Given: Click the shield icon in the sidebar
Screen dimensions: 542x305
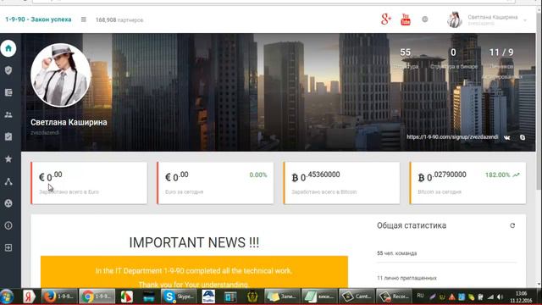Looking at the screenshot, I should click(8, 70).
